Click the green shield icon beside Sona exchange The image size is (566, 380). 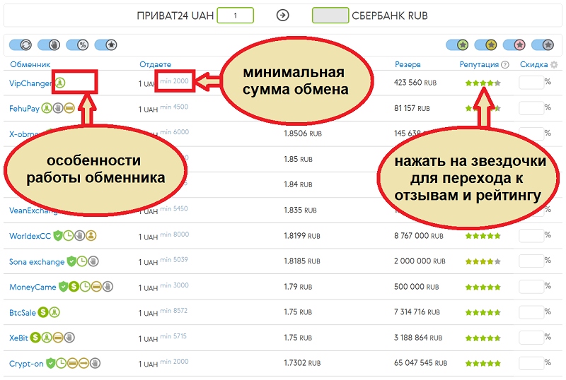click(71, 261)
